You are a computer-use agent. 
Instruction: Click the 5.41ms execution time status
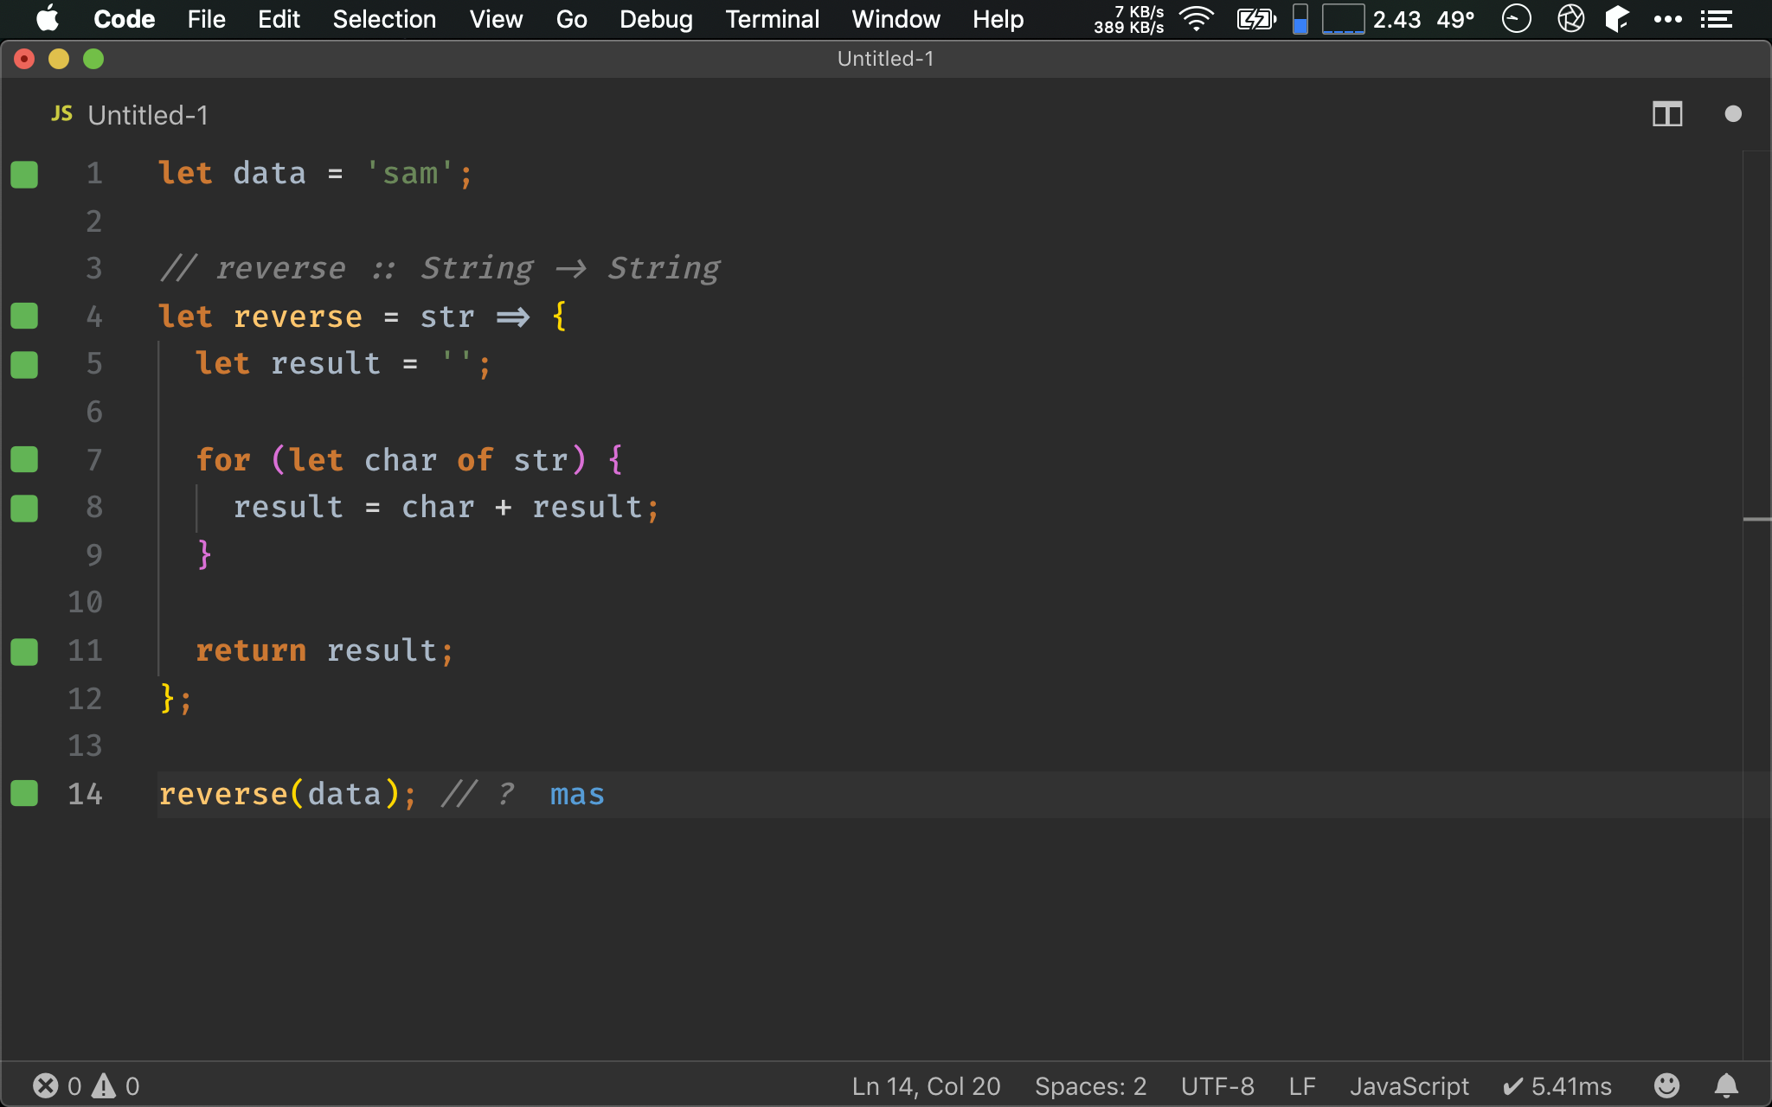pos(1557,1086)
